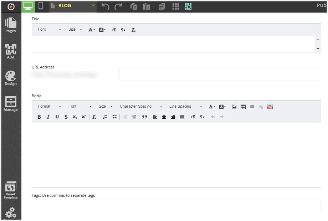Insert block quote
The image size is (328, 221).
[x=144, y=117]
